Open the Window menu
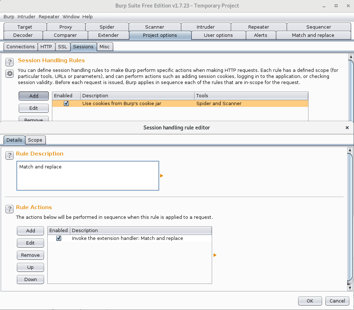The width and height of the screenshot is (354, 310). pos(71,17)
